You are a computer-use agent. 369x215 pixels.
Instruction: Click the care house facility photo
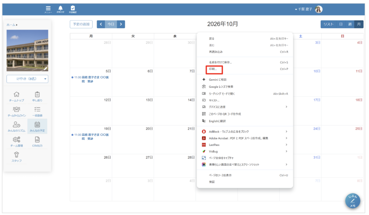(x=27, y=50)
